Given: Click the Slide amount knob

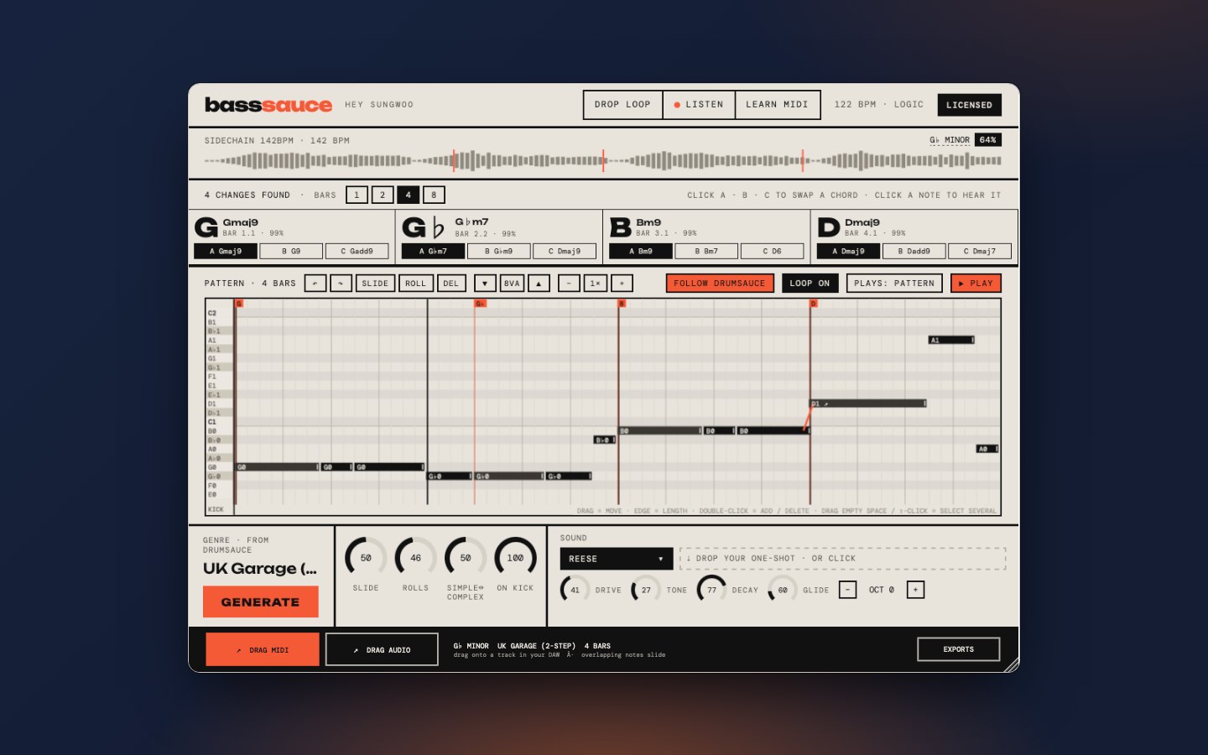Looking at the screenshot, I should [x=366, y=558].
